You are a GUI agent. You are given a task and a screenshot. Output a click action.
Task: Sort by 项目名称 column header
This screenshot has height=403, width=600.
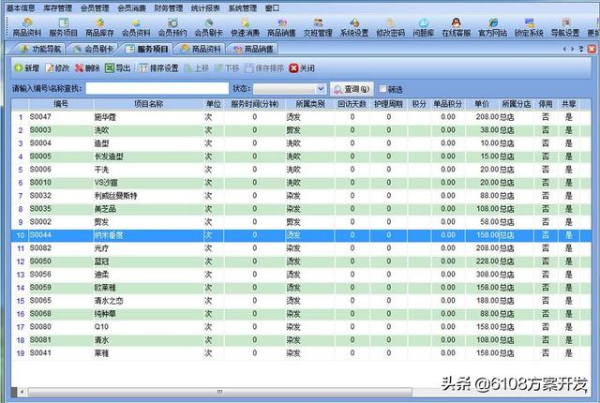148,104
